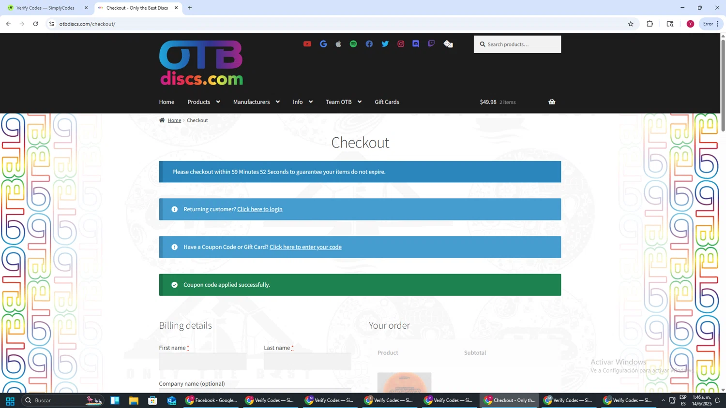Click 'Click here to login' link
This screenshot has height=408, width=726.
coord(260,209)
